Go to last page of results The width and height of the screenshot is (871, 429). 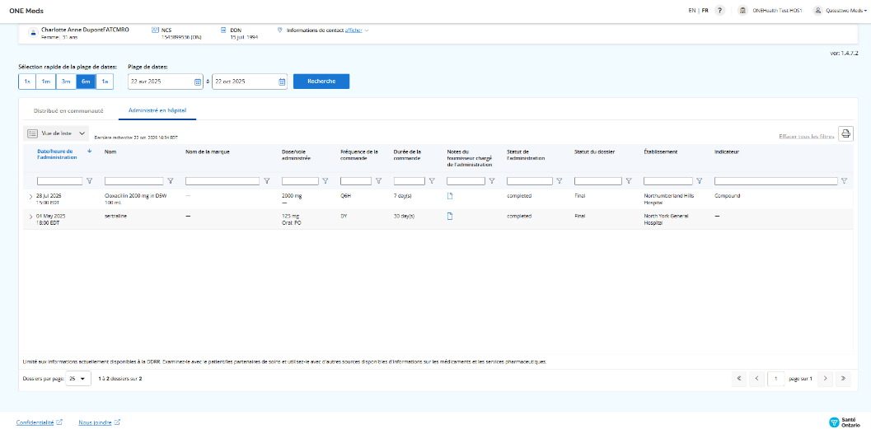point(842,379)
